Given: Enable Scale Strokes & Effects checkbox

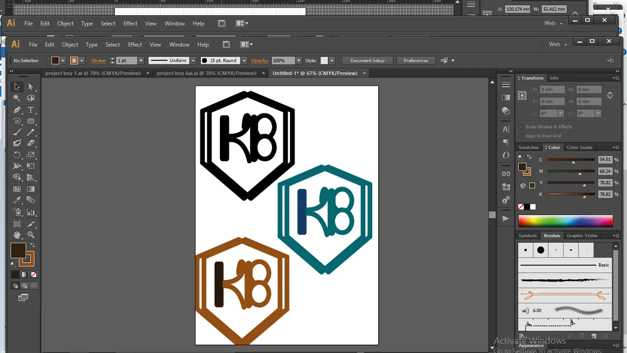Looking at the screenshot, I should click(x=521, y=126).
